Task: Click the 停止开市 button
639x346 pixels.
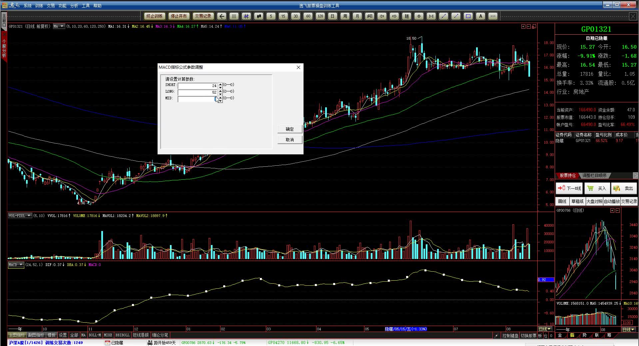Action: pos(179,16)
